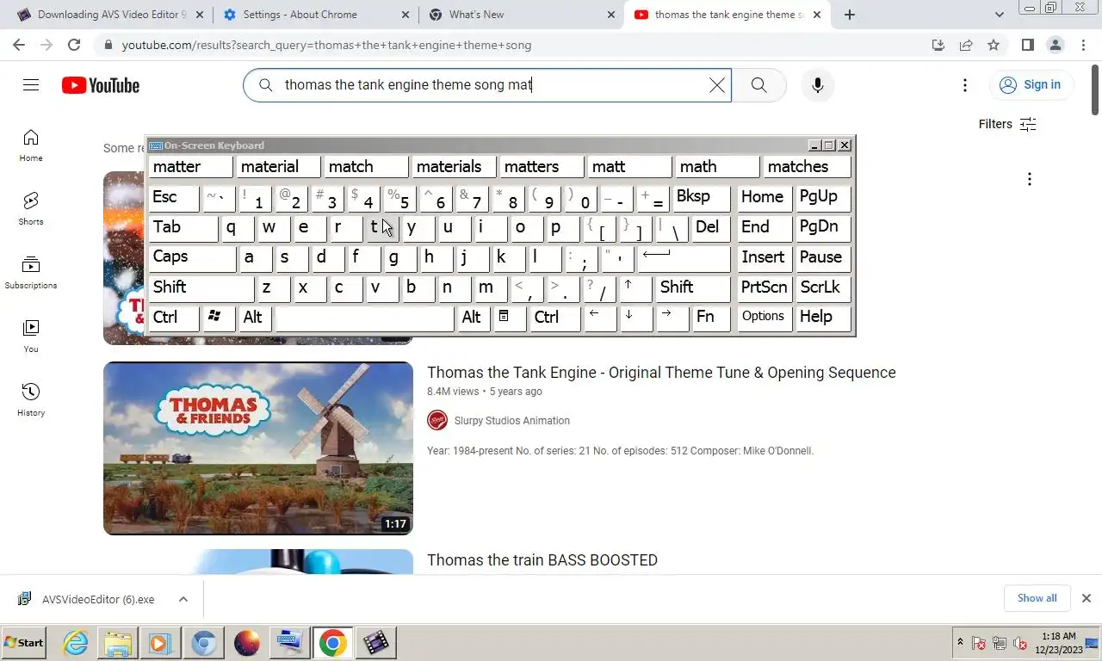
Task: Open the You section in the sidebar
Action: tap(31, 337)
